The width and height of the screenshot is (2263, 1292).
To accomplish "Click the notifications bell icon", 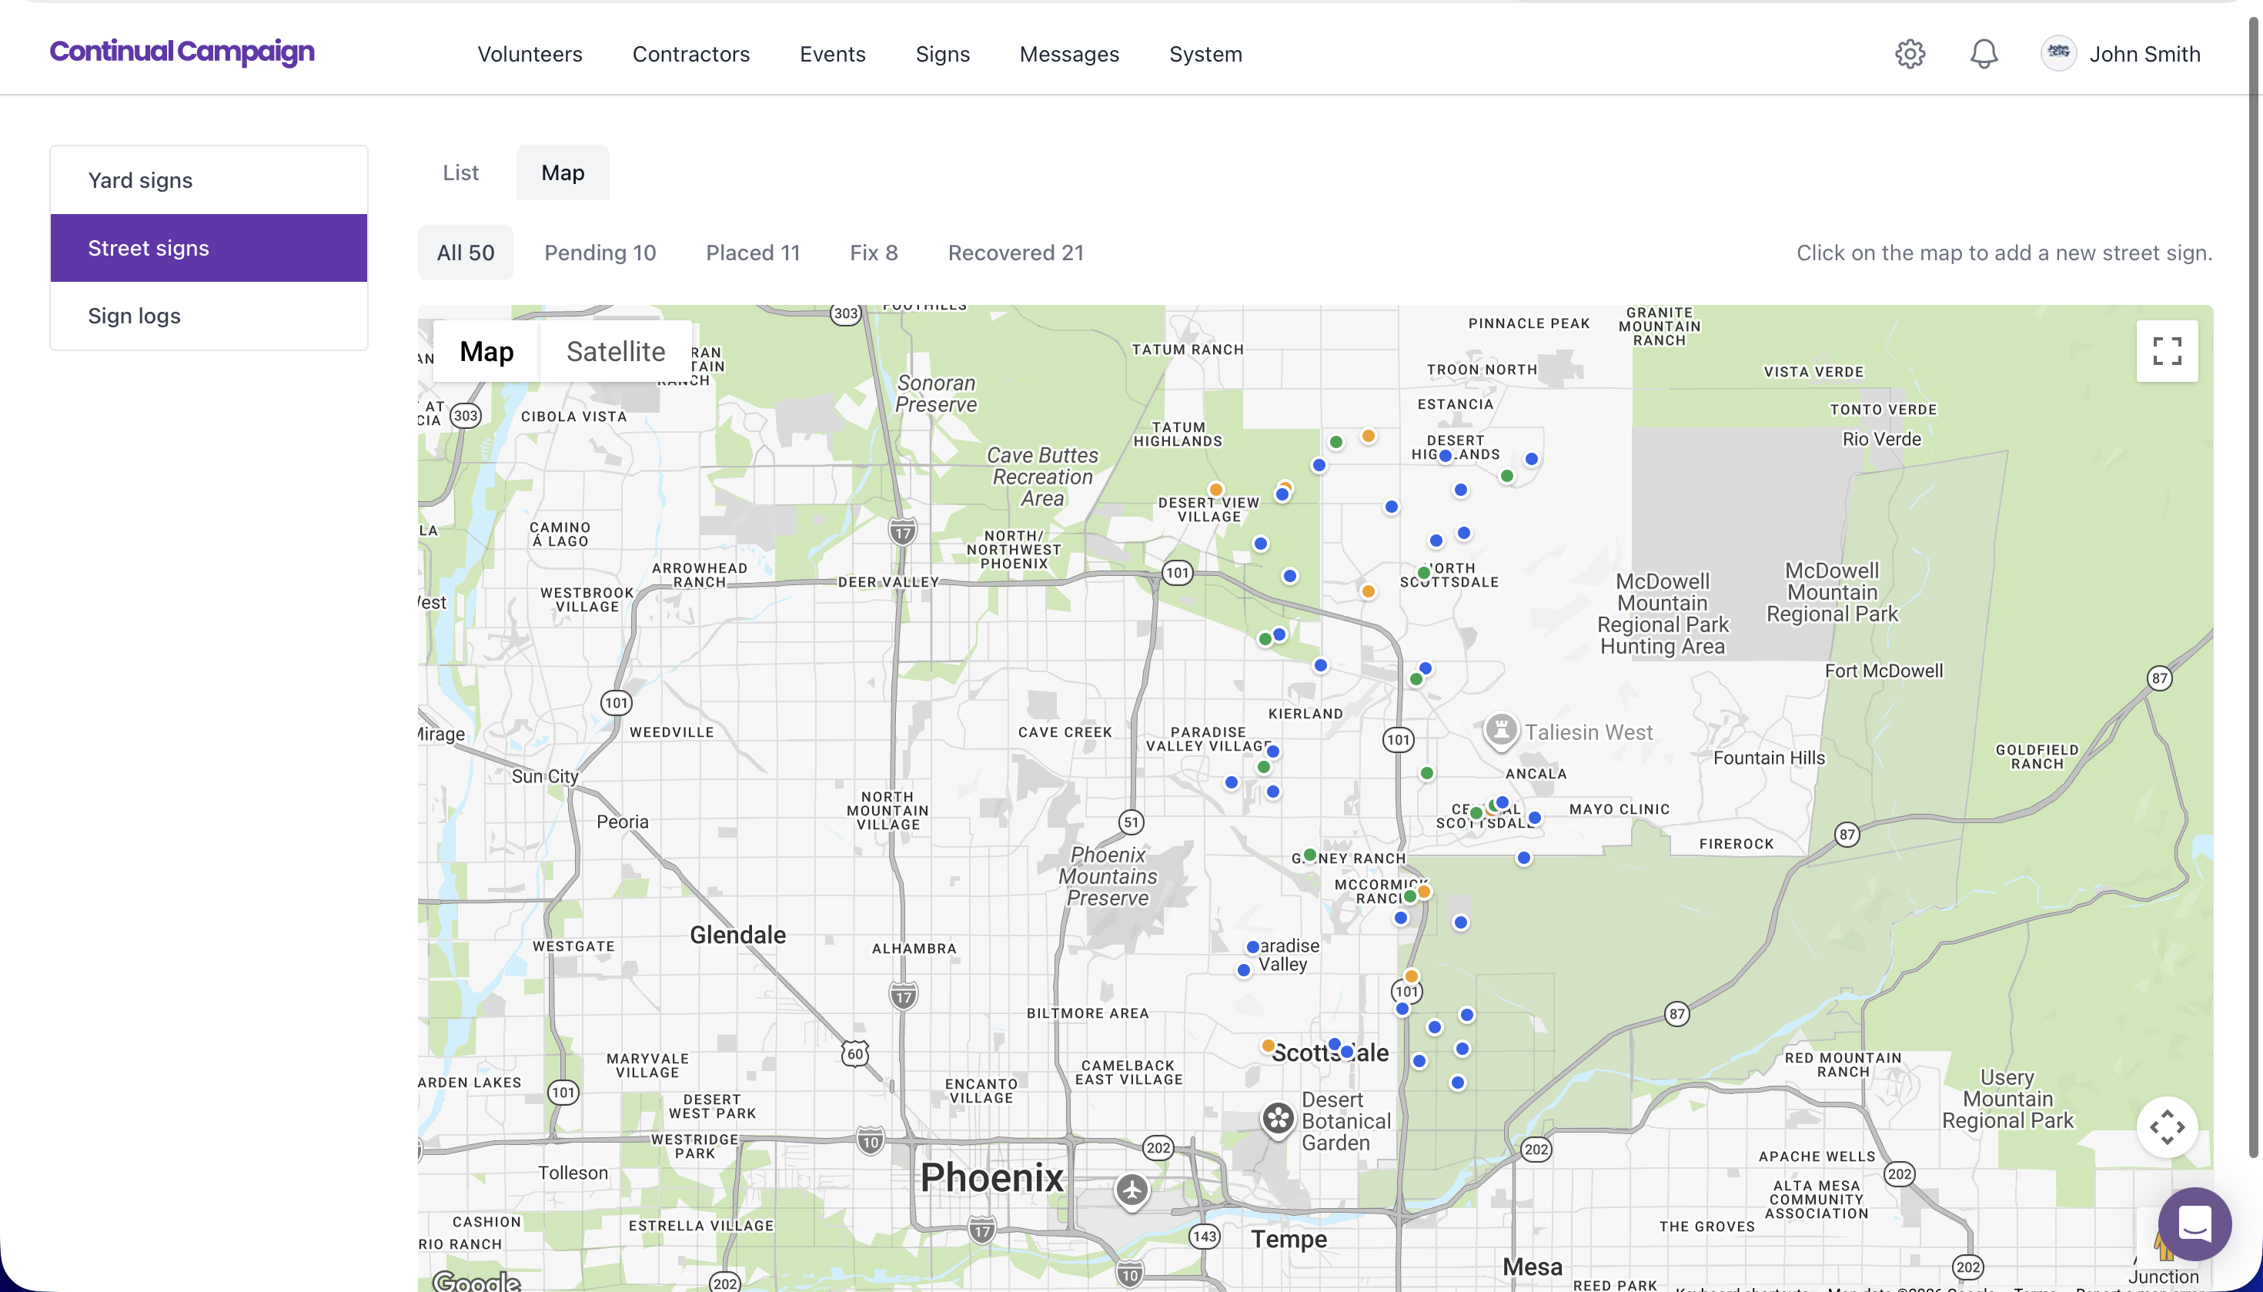I will point(1984,54).
